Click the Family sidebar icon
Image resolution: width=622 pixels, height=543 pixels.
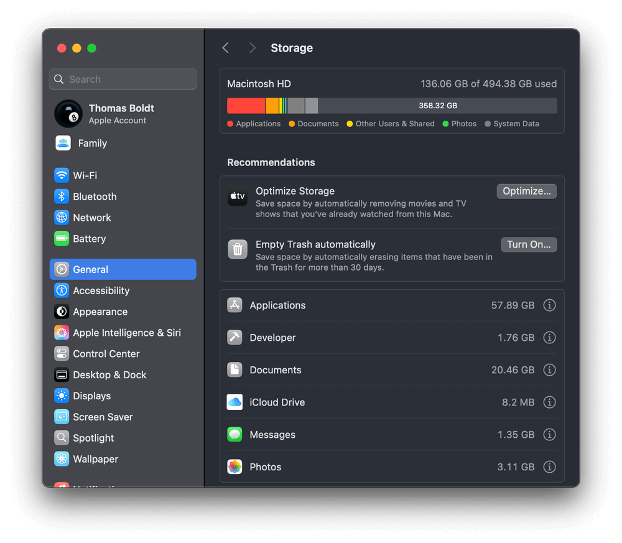click(63, 143)
